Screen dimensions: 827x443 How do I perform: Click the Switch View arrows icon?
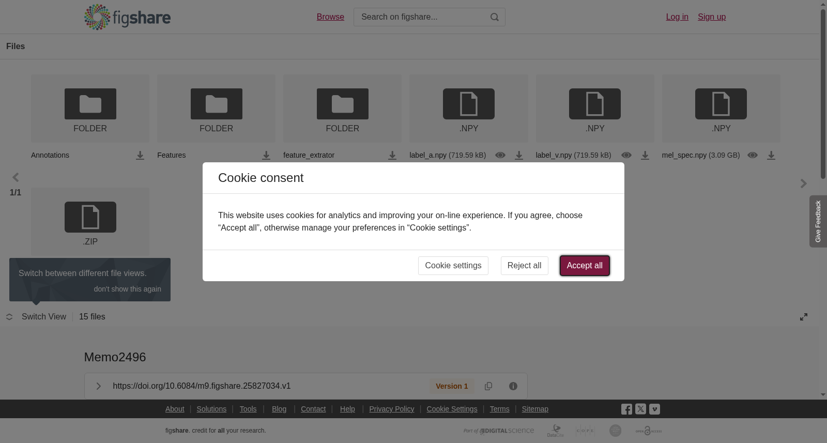pyautogui.click(x=9, y=317)
